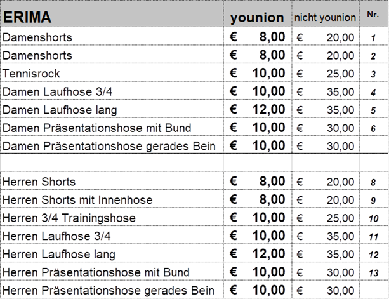Select the Tennisrock item cell

(112, 72)
